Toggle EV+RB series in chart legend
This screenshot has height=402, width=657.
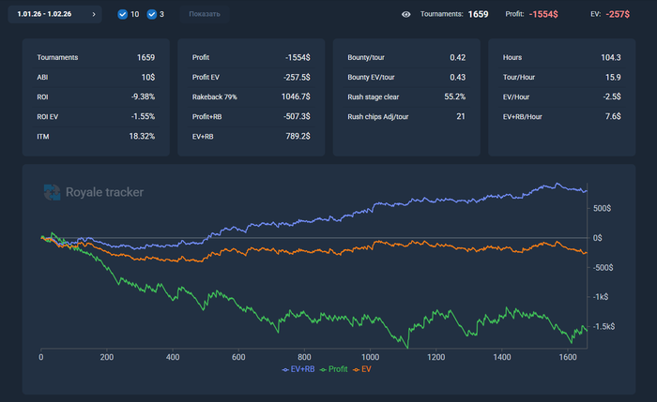(299, 369)
